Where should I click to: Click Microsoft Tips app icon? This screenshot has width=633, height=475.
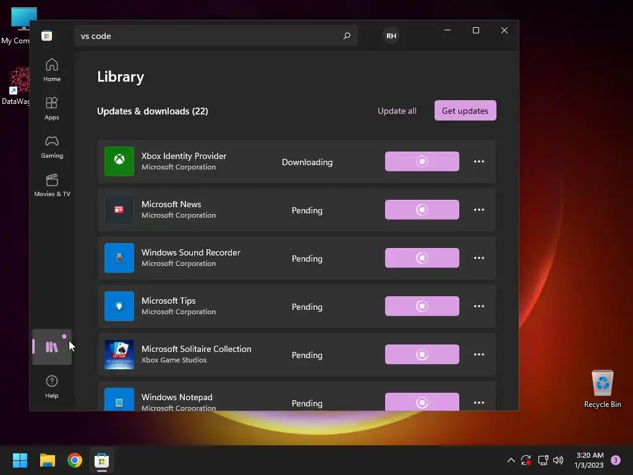119,306
